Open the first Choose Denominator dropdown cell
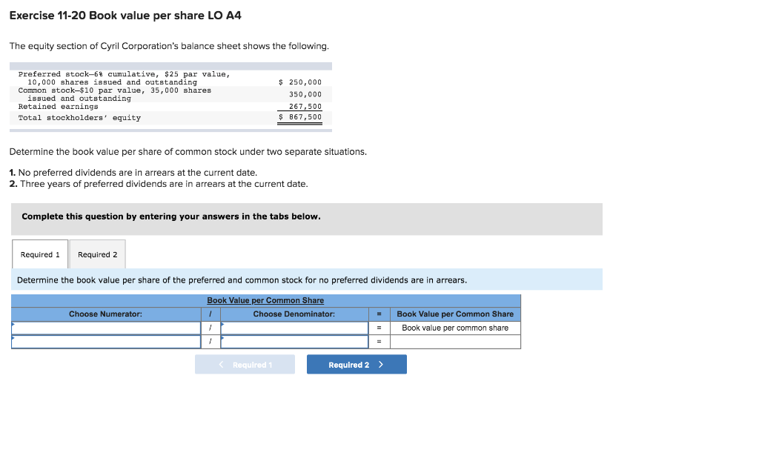This screenshot has height=453, width=759. [x=294, y=327]
